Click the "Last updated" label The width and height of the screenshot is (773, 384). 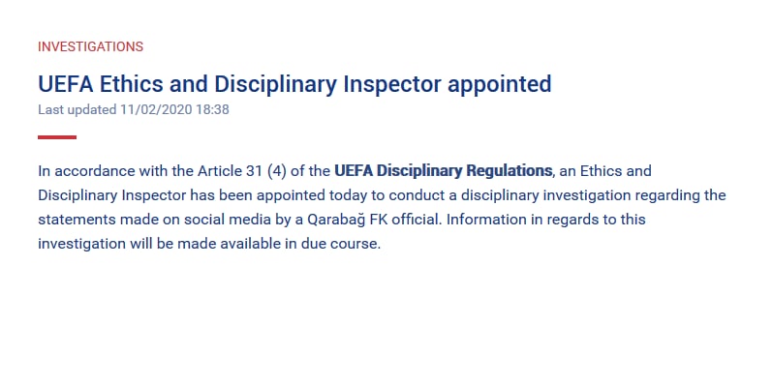click(77, 109)
